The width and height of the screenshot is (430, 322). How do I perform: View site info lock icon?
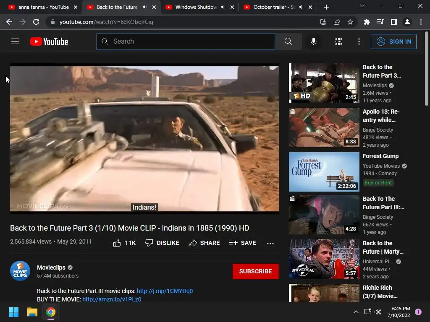pos(53,22)
